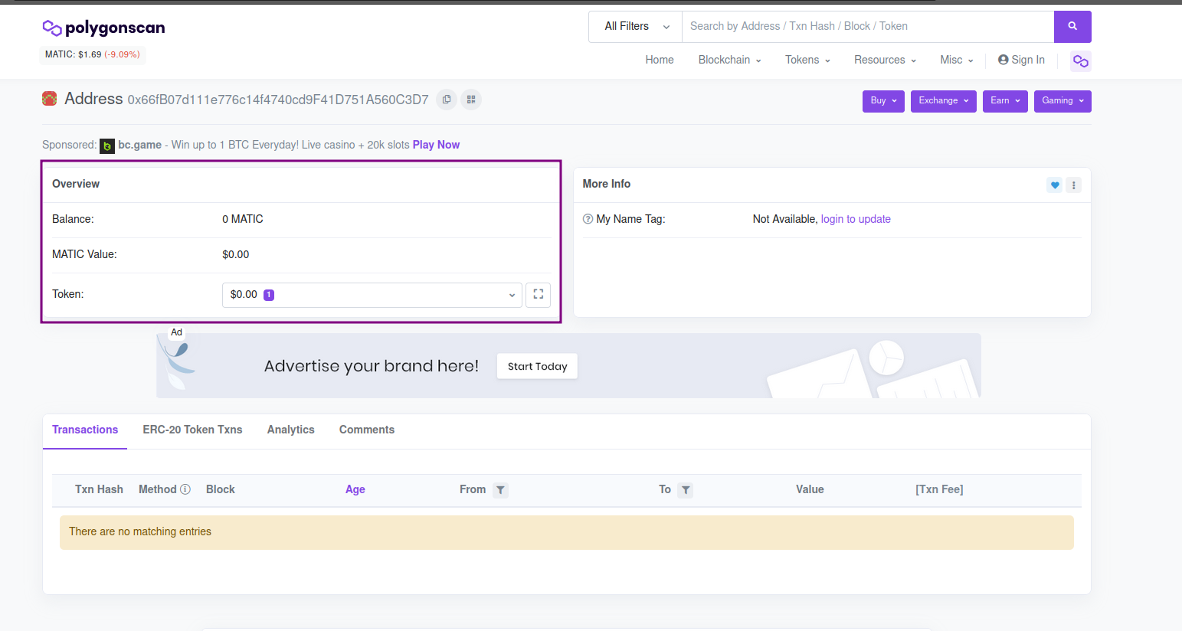
Task: Open the Gaming dropdown button
Action: pyautogui.click(x=1062, y=101)
